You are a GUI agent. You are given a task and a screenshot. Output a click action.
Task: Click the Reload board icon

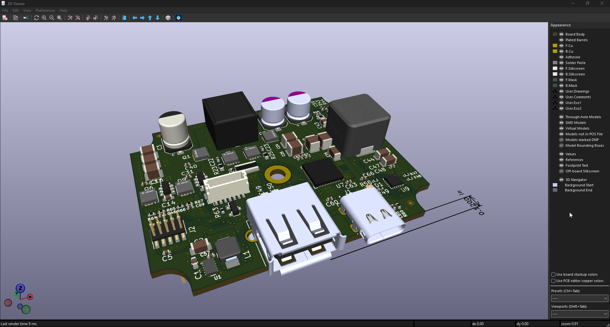point(37,18)
